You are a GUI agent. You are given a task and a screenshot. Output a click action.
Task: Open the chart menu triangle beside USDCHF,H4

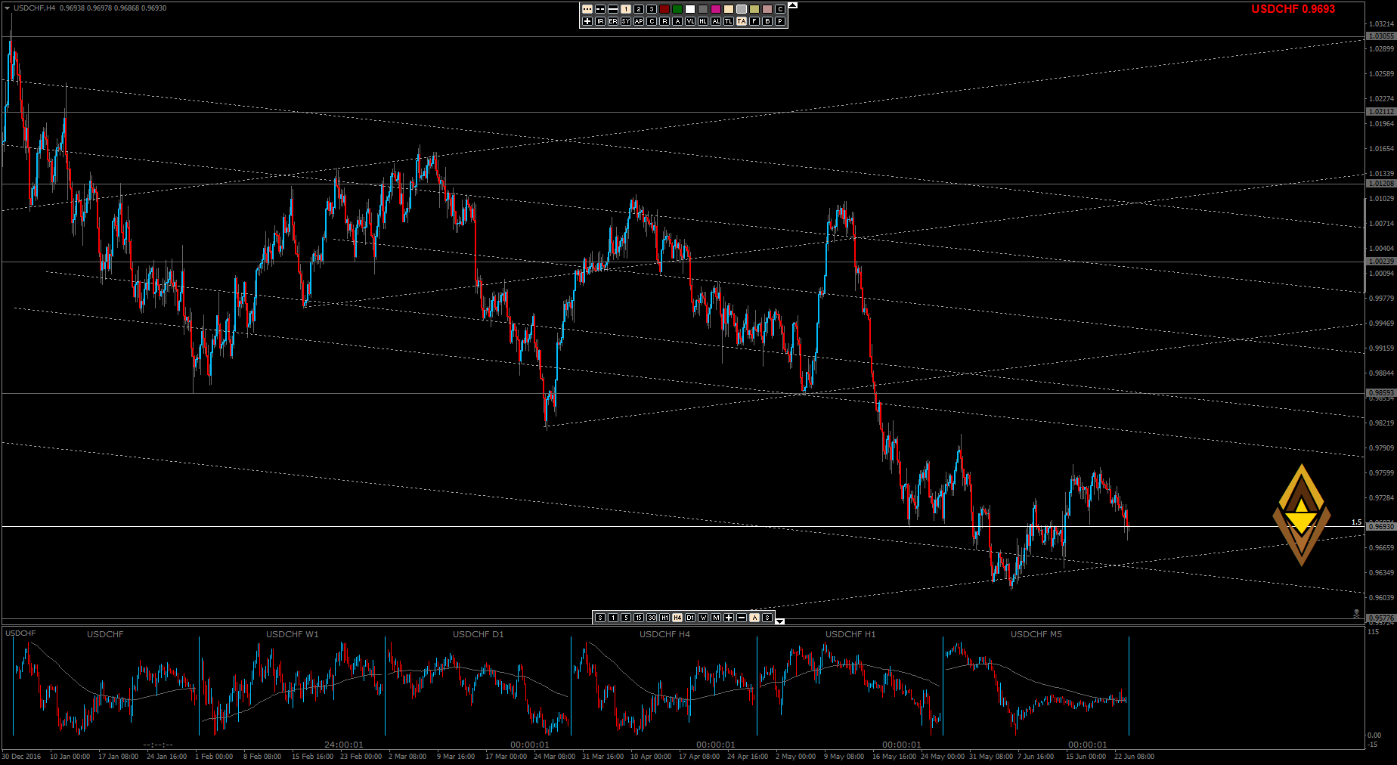tap(7, 8)
